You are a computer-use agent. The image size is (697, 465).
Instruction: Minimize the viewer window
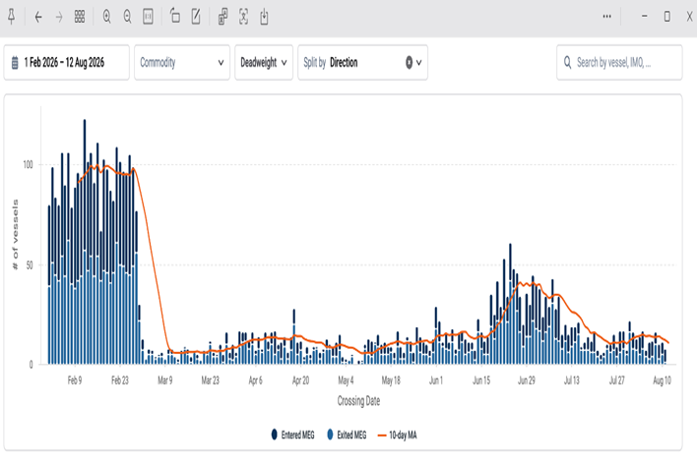pos(644,17)
